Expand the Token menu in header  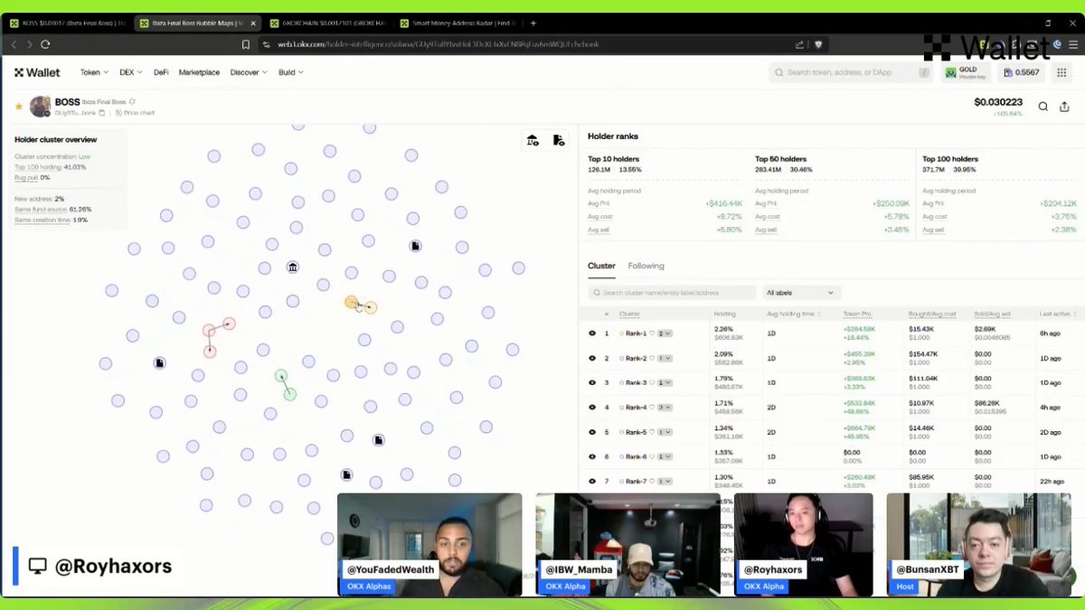point(94,72)
